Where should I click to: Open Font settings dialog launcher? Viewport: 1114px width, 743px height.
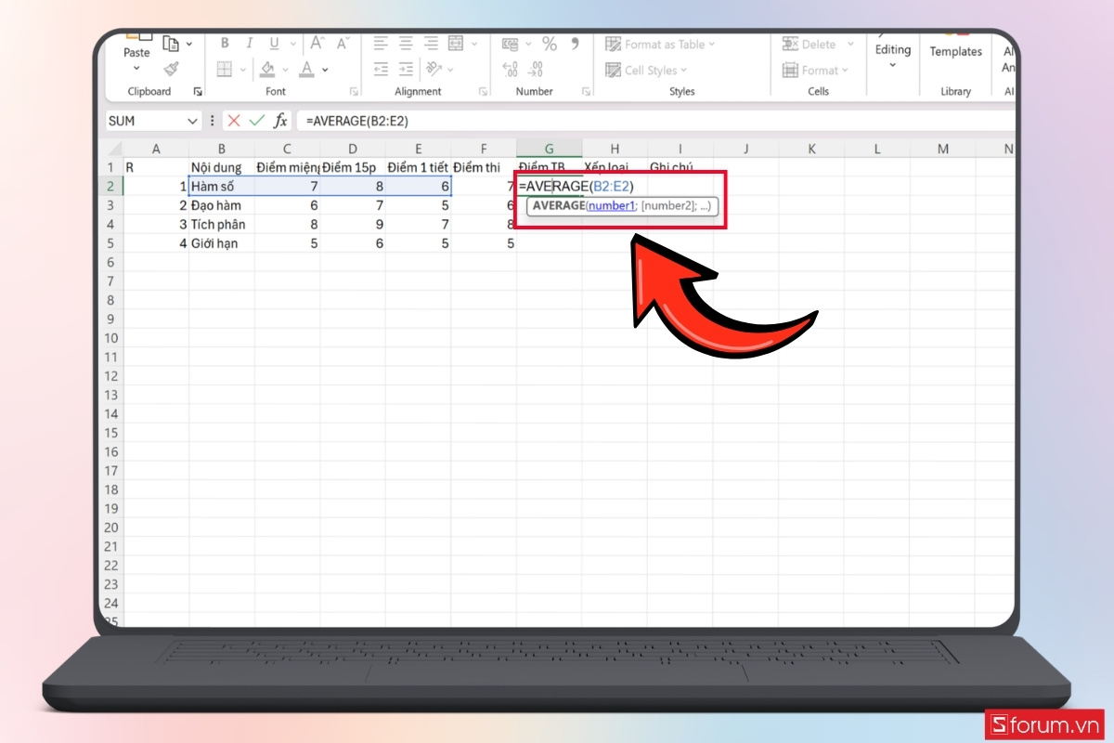click(x=354, y=92)
